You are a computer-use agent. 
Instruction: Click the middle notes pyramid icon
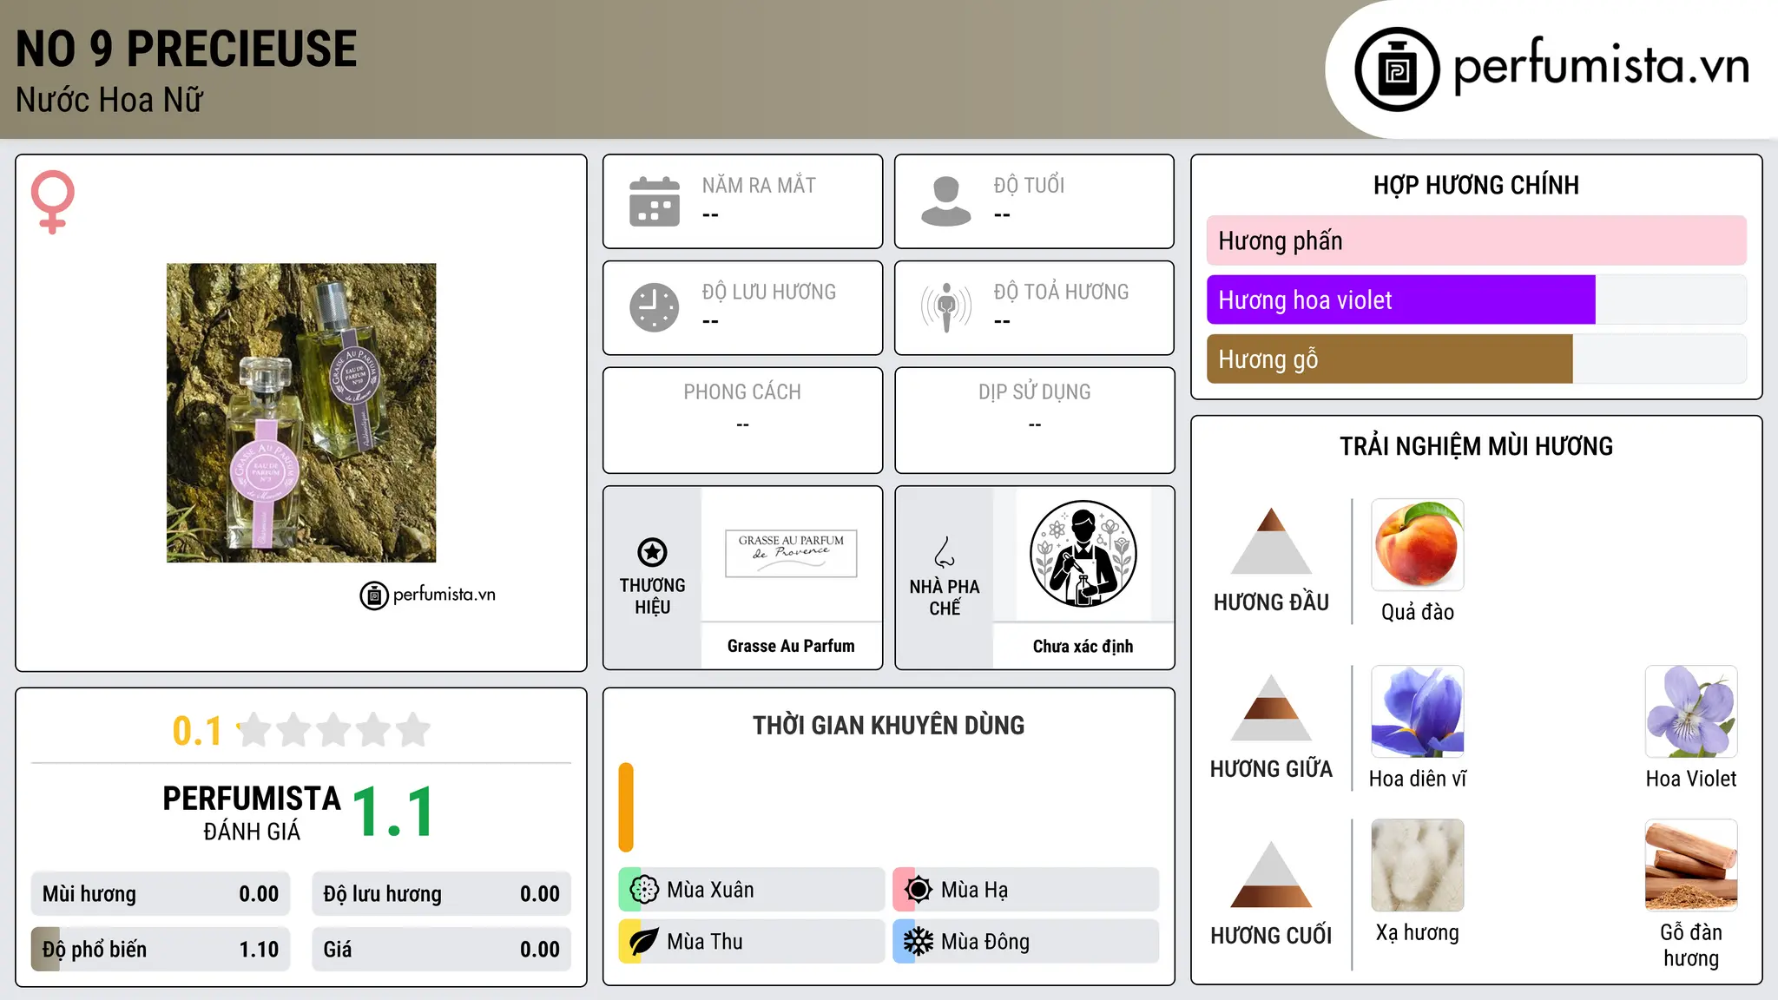point(1271,707)
